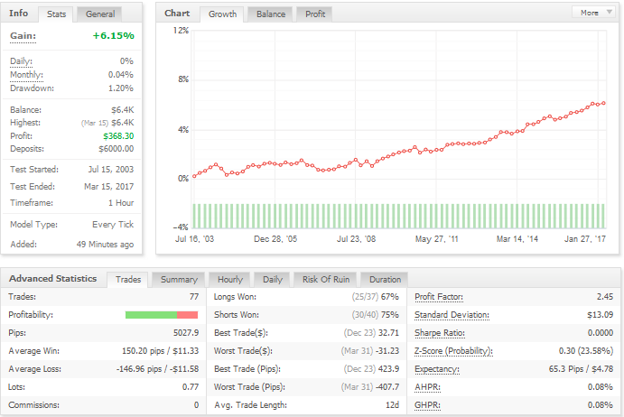Screen dimensions: 624x417
Task: Open the Daily statistics tab
Action: click(x=273, y=280)
